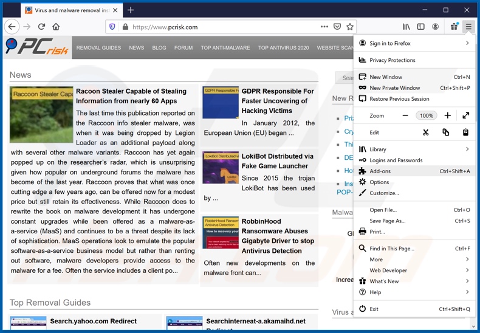Enter full screen mode icon
This screenshot has width=480, height=333.
(x=466, y=115)
